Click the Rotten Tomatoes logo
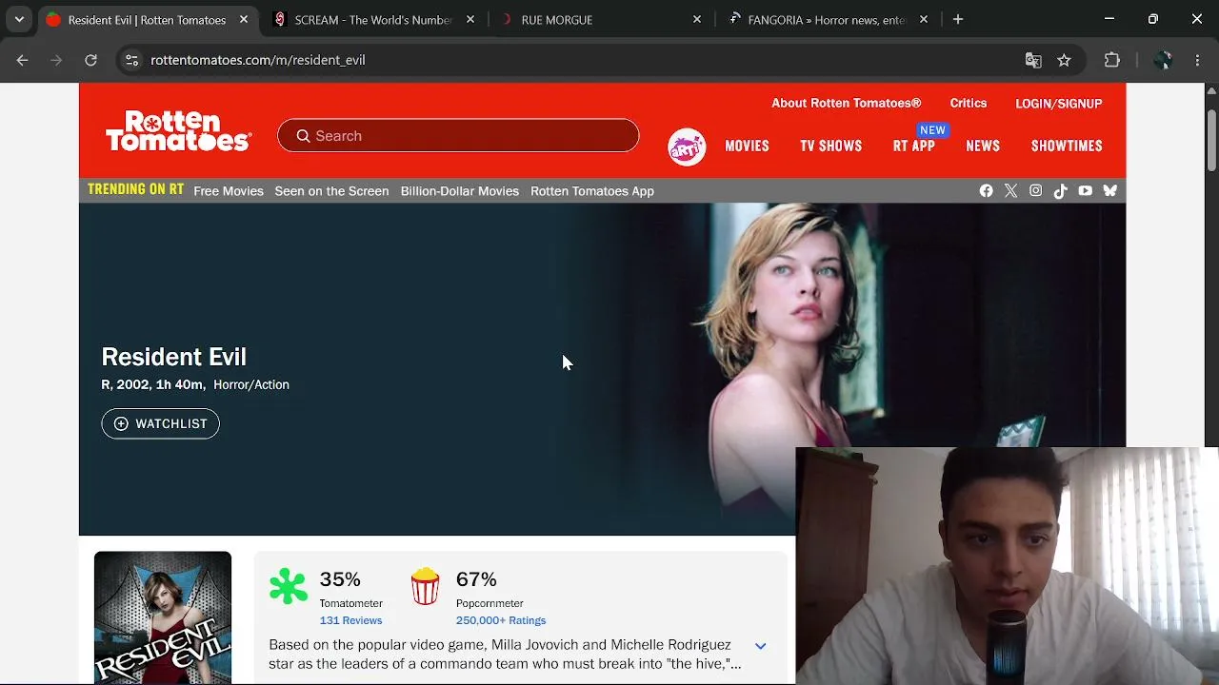1219x685 pixels. (178, 131)
